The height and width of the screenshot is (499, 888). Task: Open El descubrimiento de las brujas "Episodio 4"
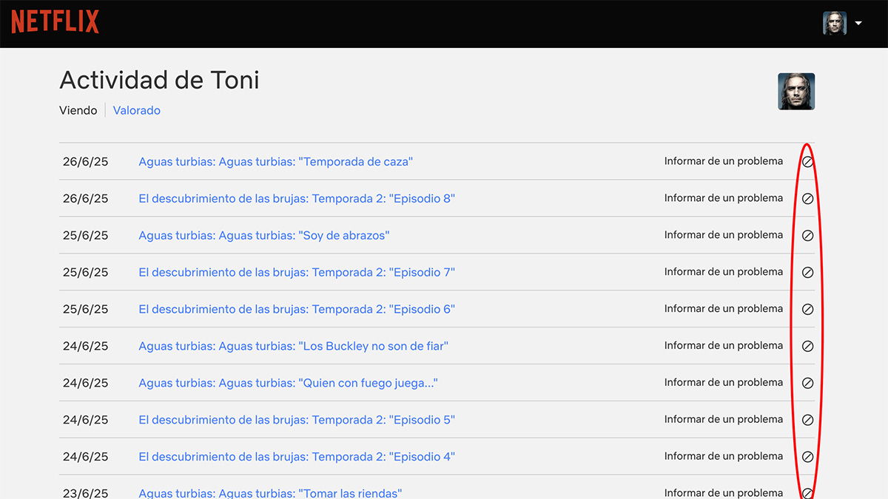(x=297, y=457)
